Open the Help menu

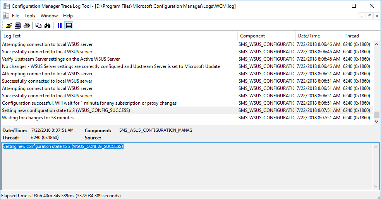pos(68,16)
